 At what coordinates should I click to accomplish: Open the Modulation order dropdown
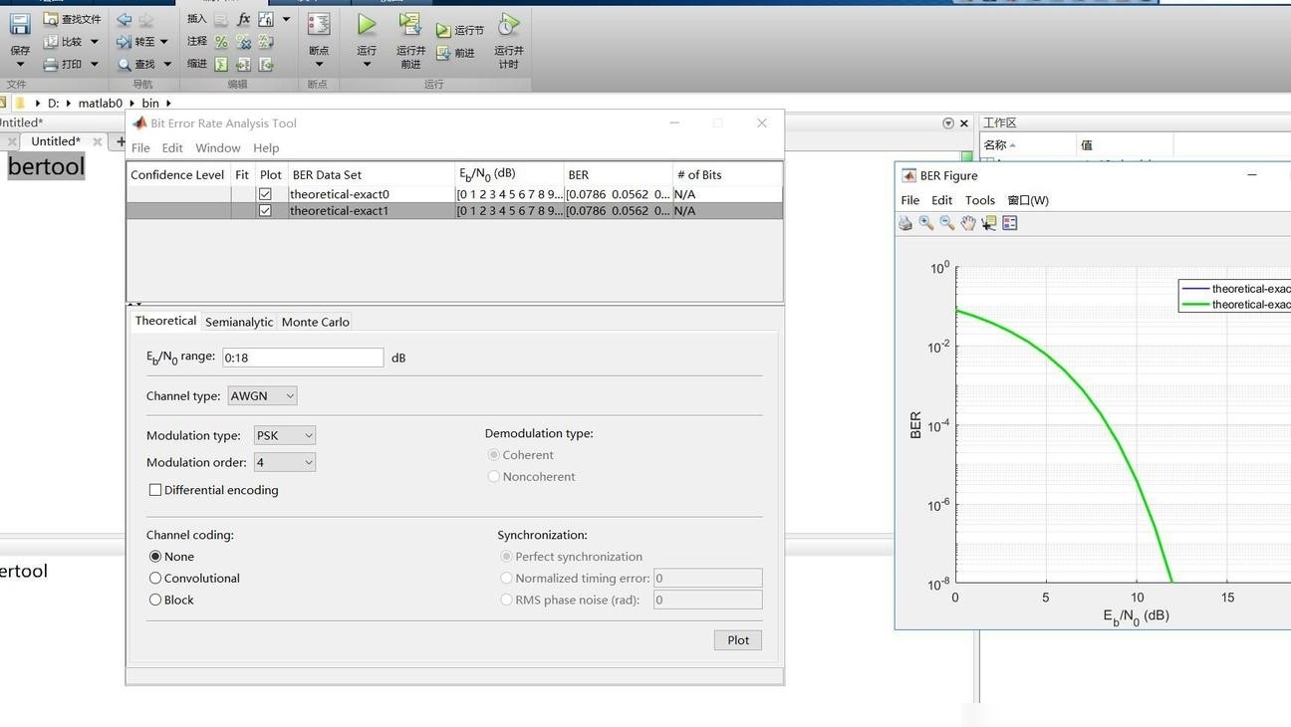tap(285, 462)
